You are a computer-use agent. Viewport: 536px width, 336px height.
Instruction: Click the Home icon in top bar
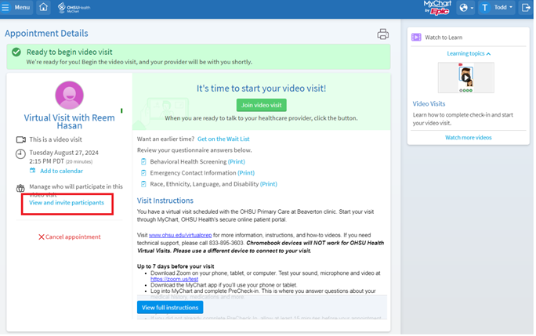pyautogui.click(x=44, y=8)
